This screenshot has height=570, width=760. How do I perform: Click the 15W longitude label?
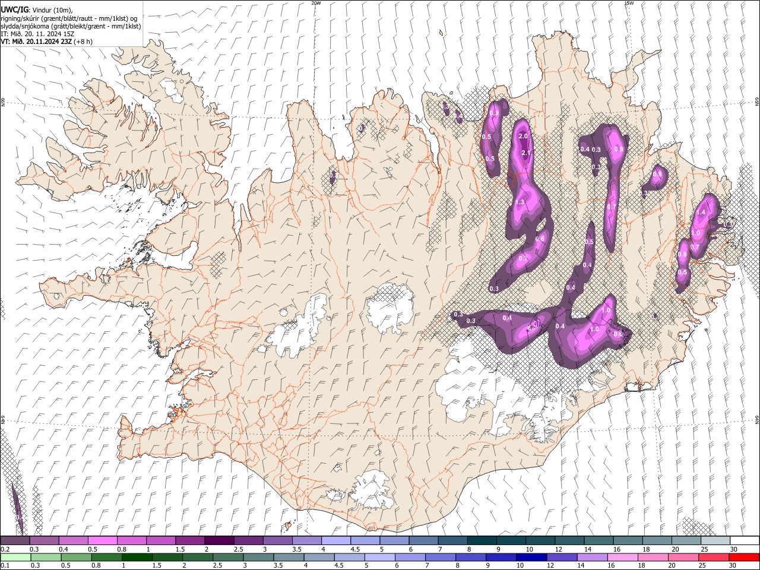(x=629, y=3)
